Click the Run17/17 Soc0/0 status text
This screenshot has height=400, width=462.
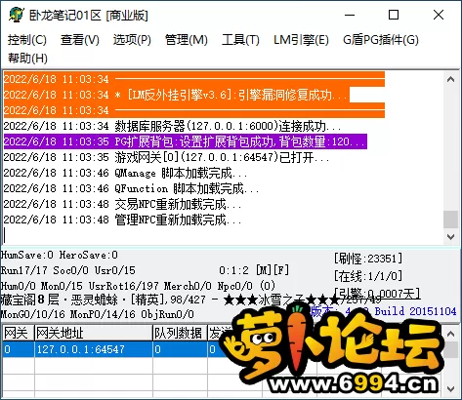(68, 270)
